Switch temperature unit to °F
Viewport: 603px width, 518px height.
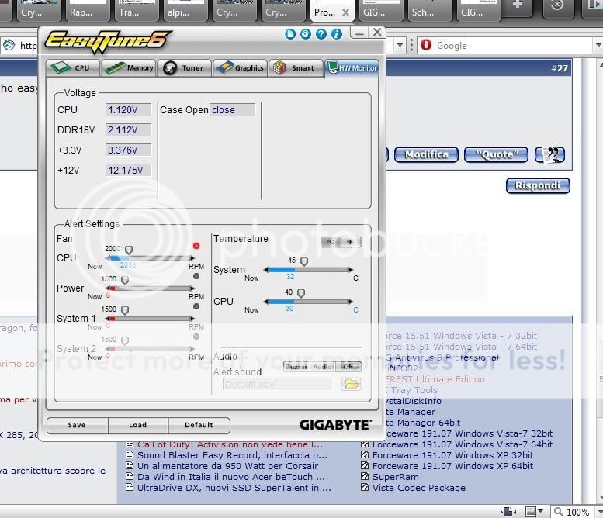(x=351, y=242)
